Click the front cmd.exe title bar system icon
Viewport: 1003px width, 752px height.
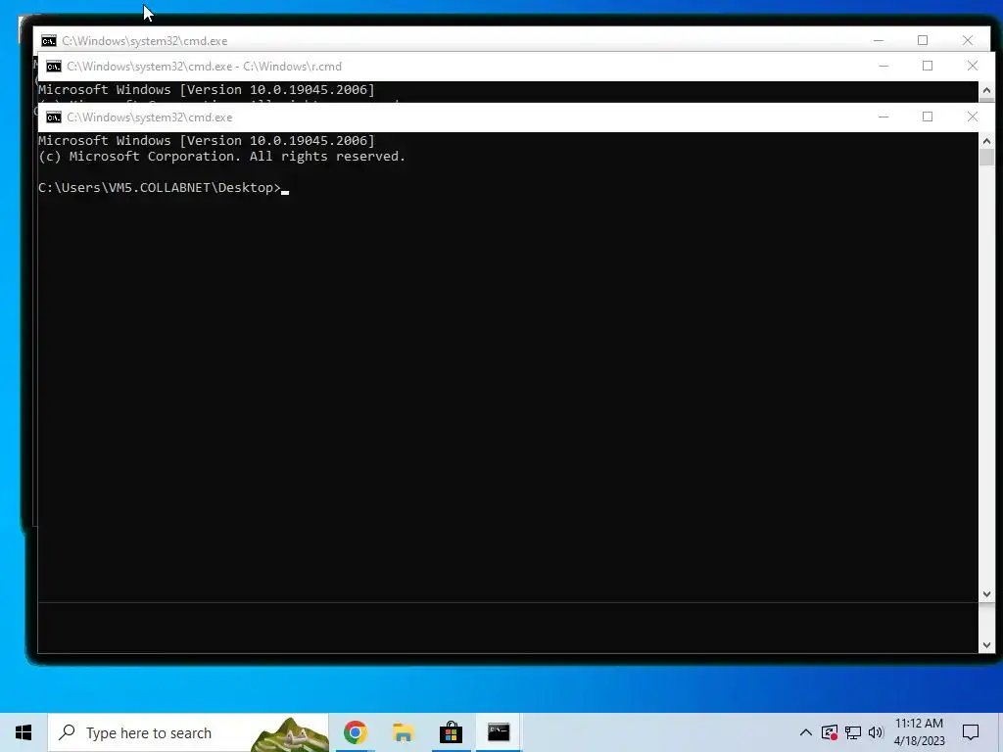(x=54, y=117)
